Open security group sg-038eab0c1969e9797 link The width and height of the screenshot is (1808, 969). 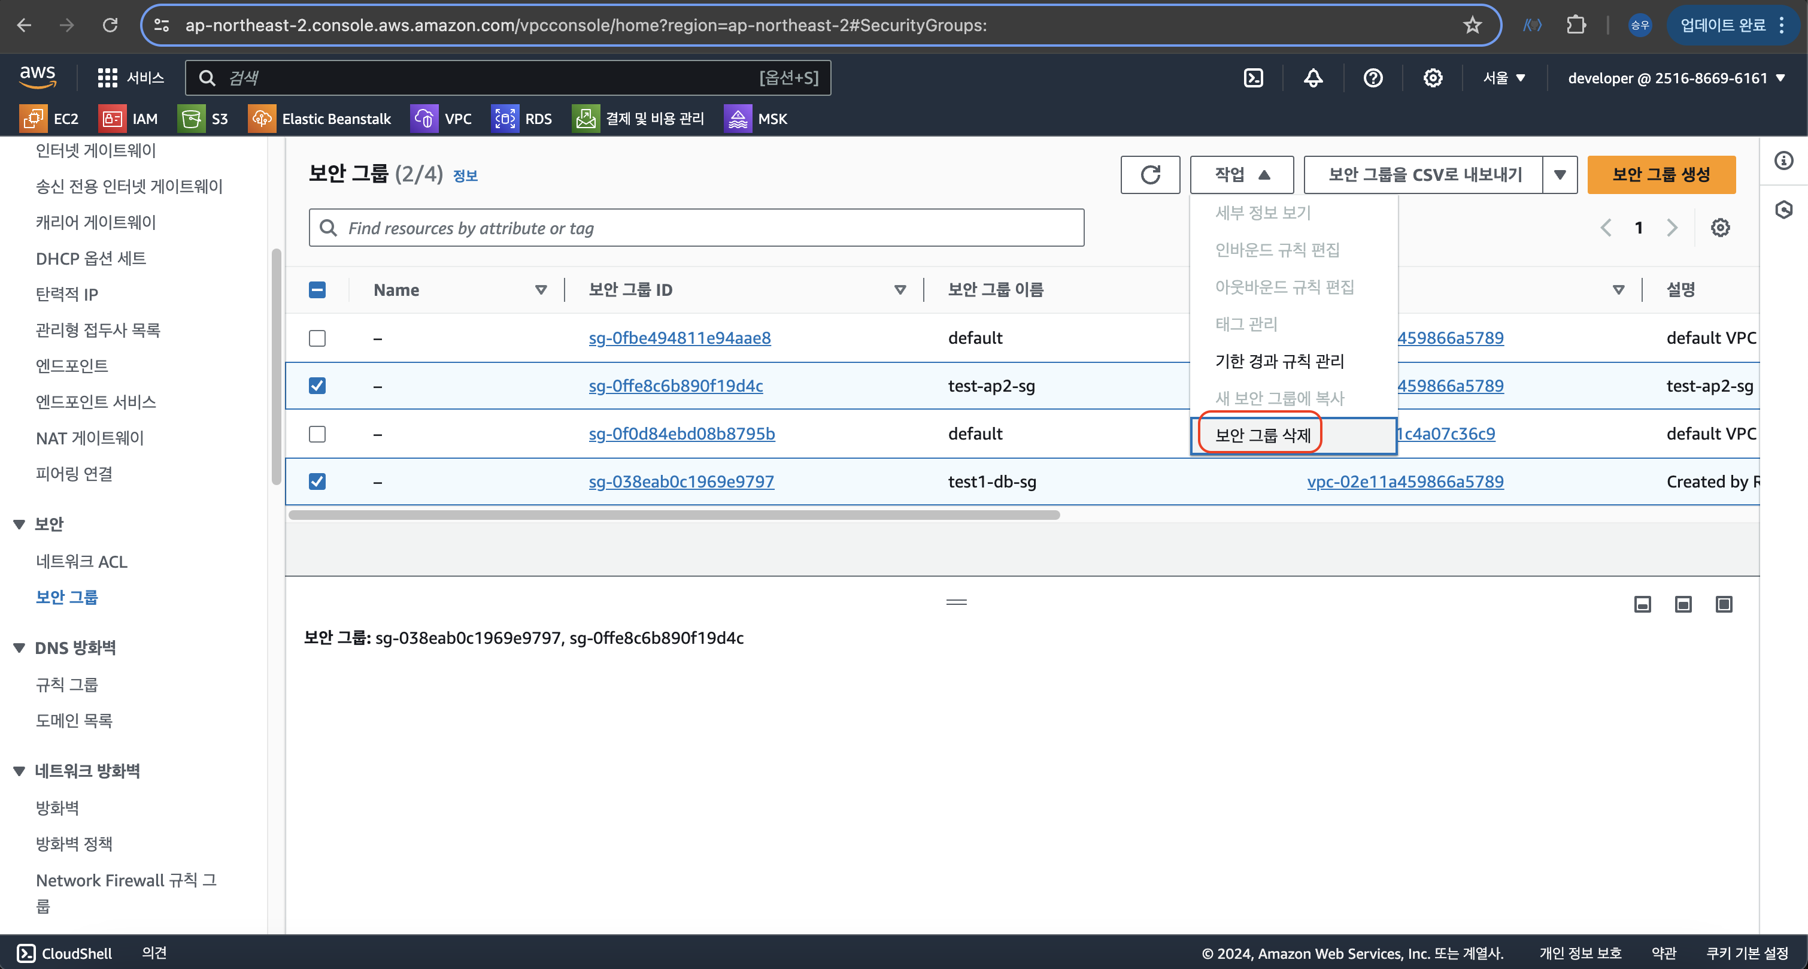681,482
